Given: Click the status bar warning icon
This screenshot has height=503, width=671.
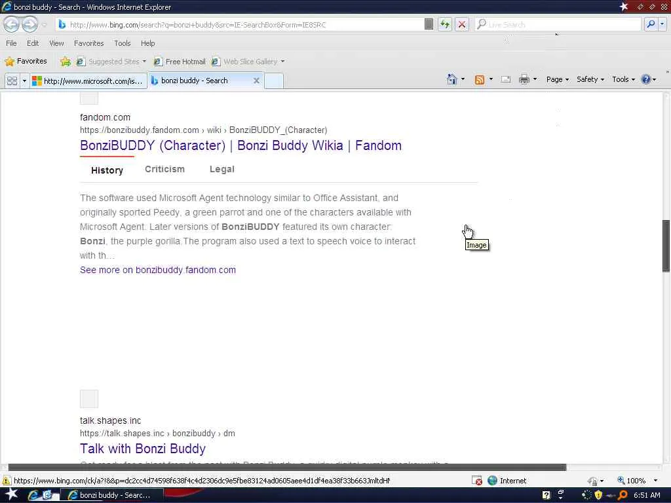Looking at the screenshot, I should 7,480.
